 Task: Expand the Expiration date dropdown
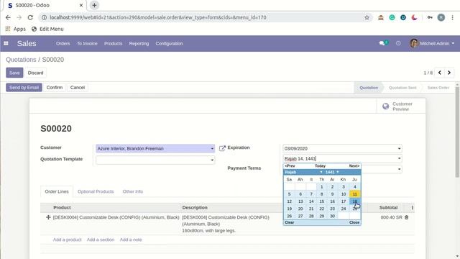pos(399,149)
